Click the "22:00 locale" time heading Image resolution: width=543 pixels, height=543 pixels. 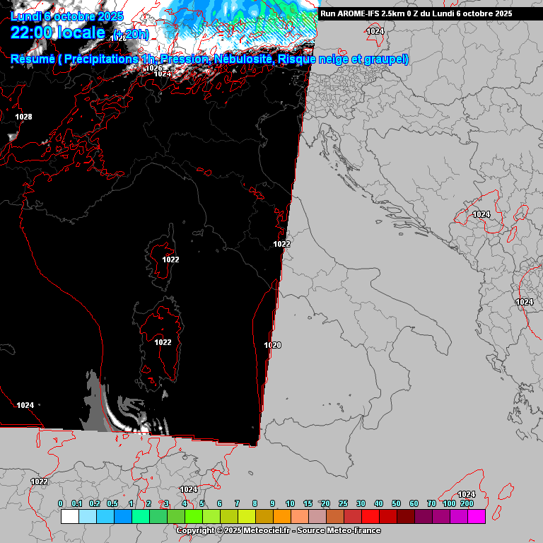point(58,33)
